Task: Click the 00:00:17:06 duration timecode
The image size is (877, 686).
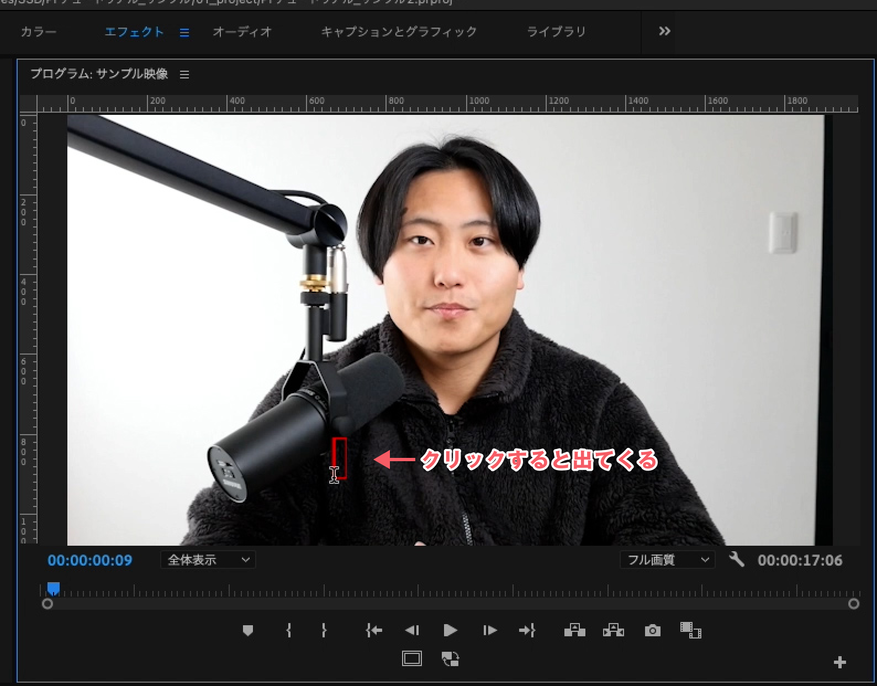Action: pos(800,560)
